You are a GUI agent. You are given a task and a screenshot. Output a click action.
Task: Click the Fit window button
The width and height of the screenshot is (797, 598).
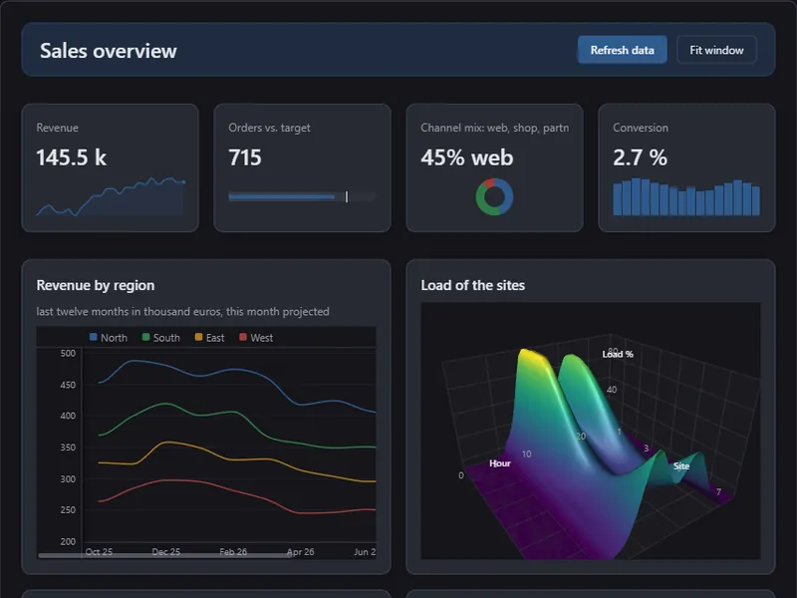[x=716, y=50]
